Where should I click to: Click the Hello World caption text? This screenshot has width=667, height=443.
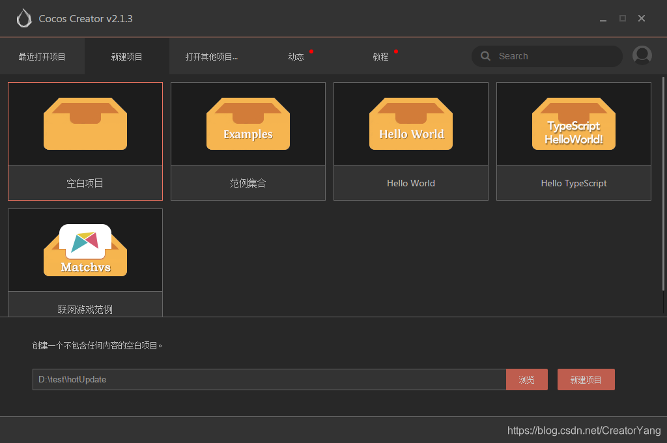point(411,184)
